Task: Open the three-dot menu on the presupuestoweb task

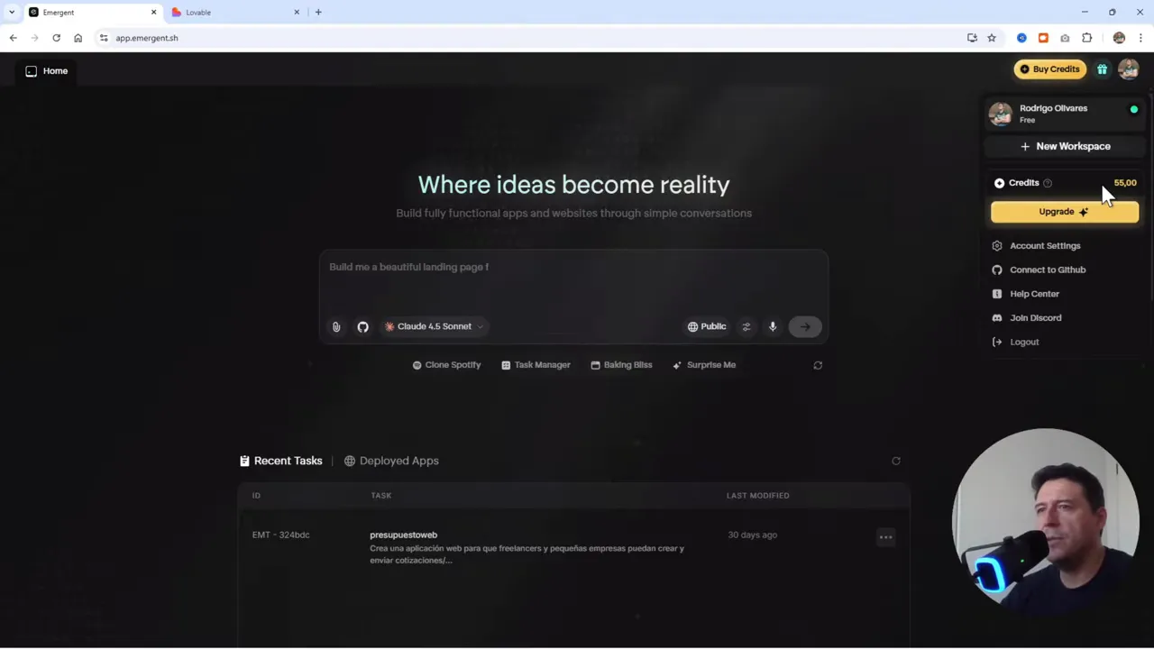Action: click(885, 536)
